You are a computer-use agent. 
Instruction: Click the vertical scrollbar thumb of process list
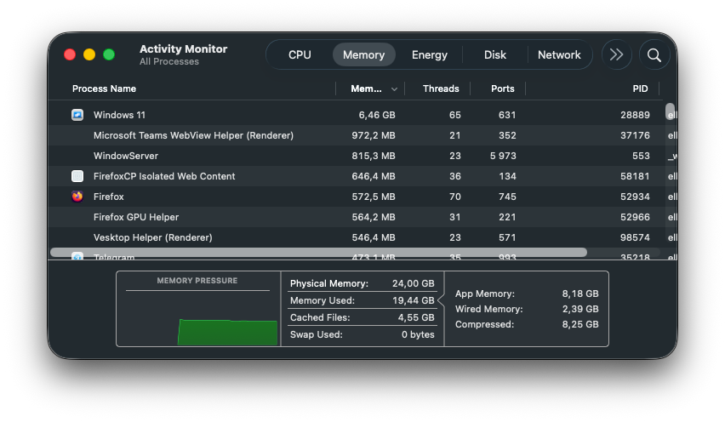click(x=670, y=111)
